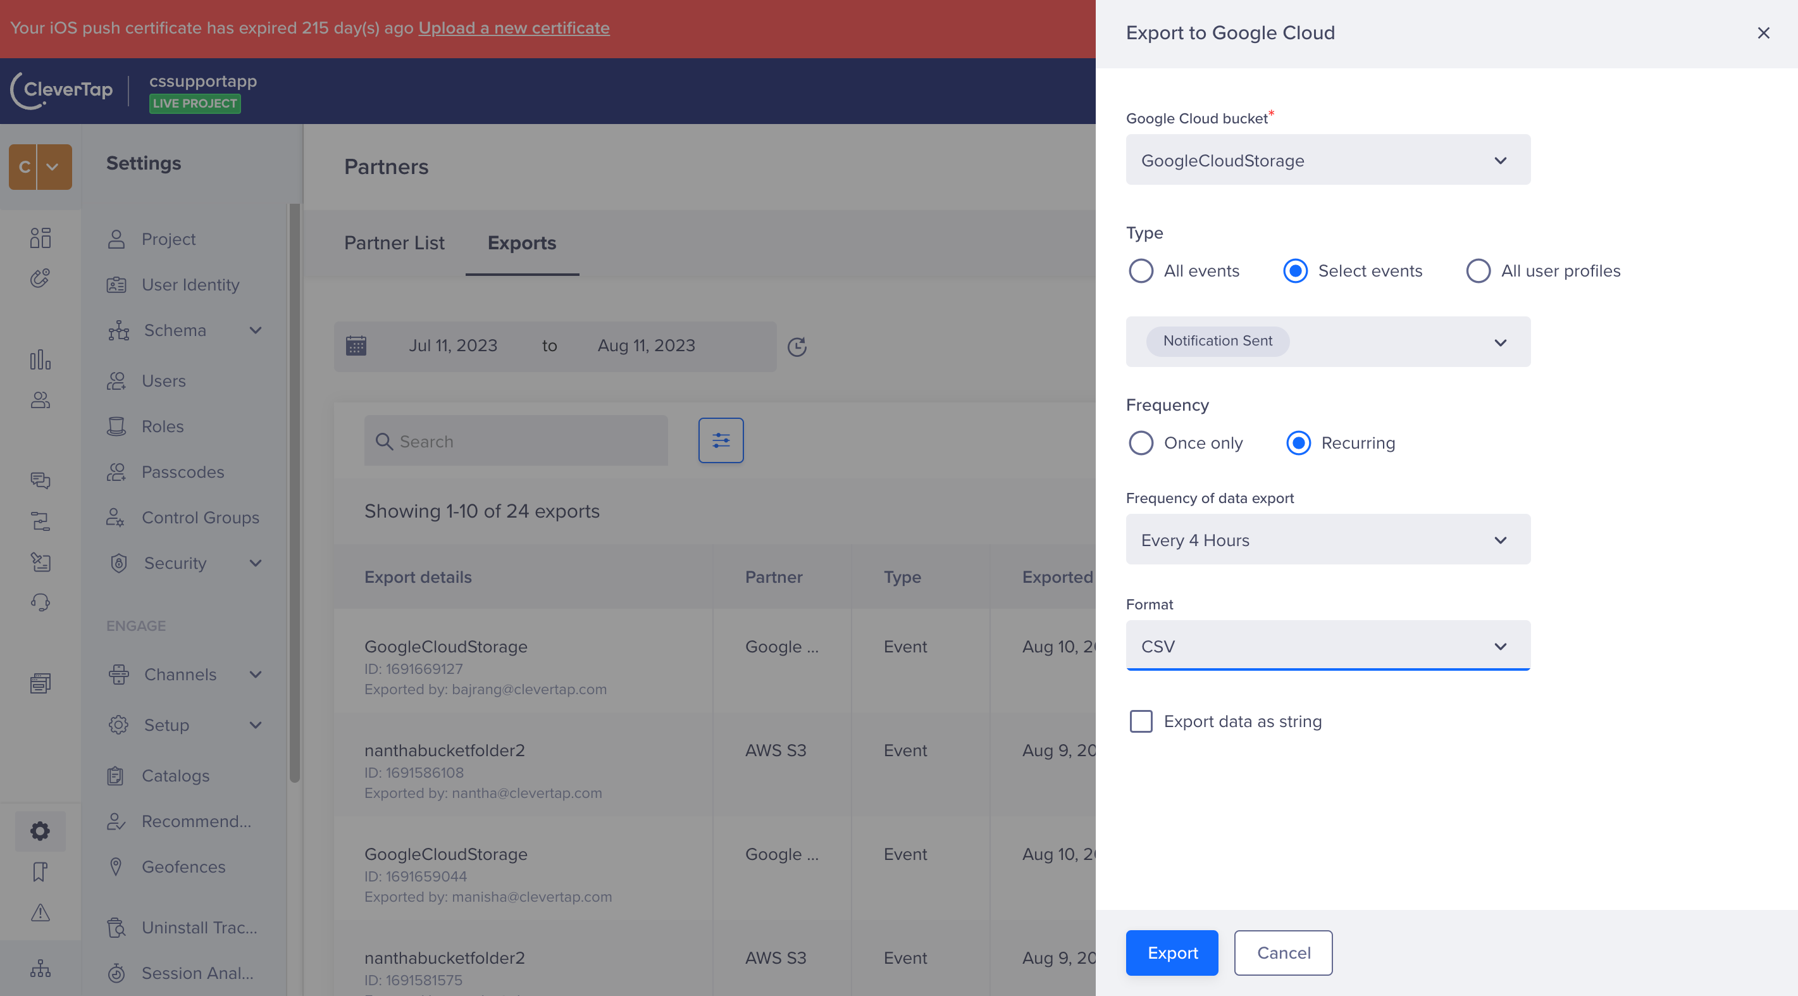Choose the Once only frequency option

pyautogui.click(x=1141, y=443)
